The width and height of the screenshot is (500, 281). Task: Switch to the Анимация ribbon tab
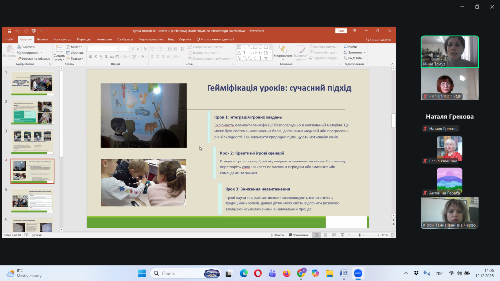coord(104,40)
